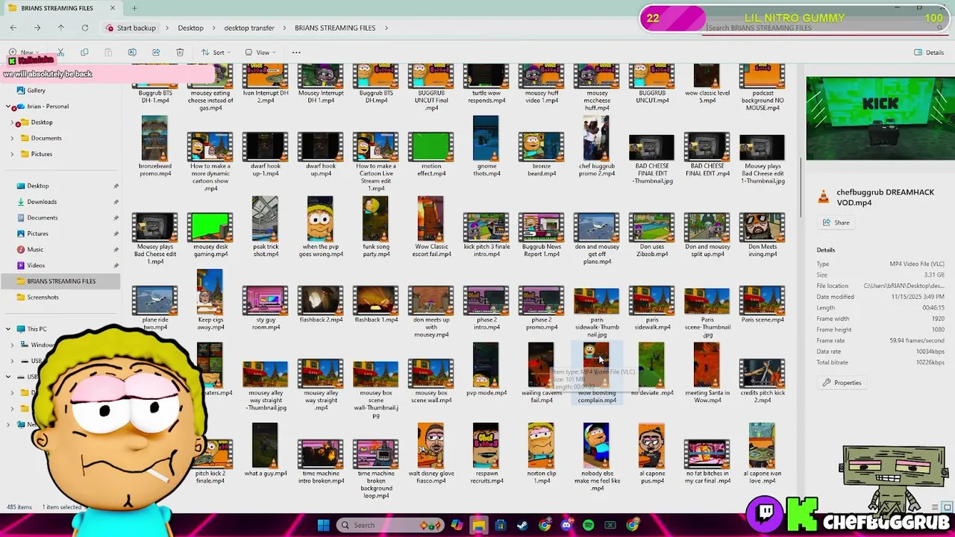The width and height of the screenshot is (955, 537).
Task: Expand OneDrive Pictures folder node
Action: [x=12, y=154]
